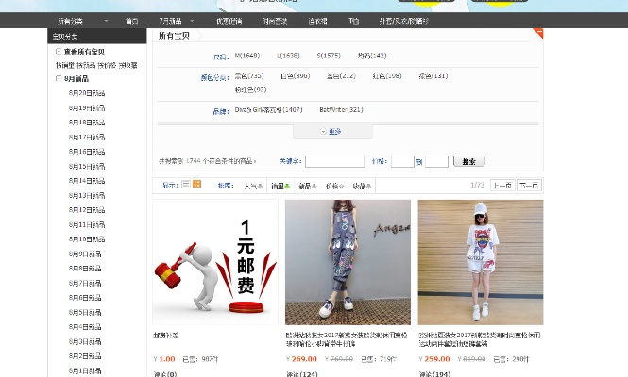Open 7月新品 navigation menu item
Screen dimensions: 628x377
click(x=172, y=20)
